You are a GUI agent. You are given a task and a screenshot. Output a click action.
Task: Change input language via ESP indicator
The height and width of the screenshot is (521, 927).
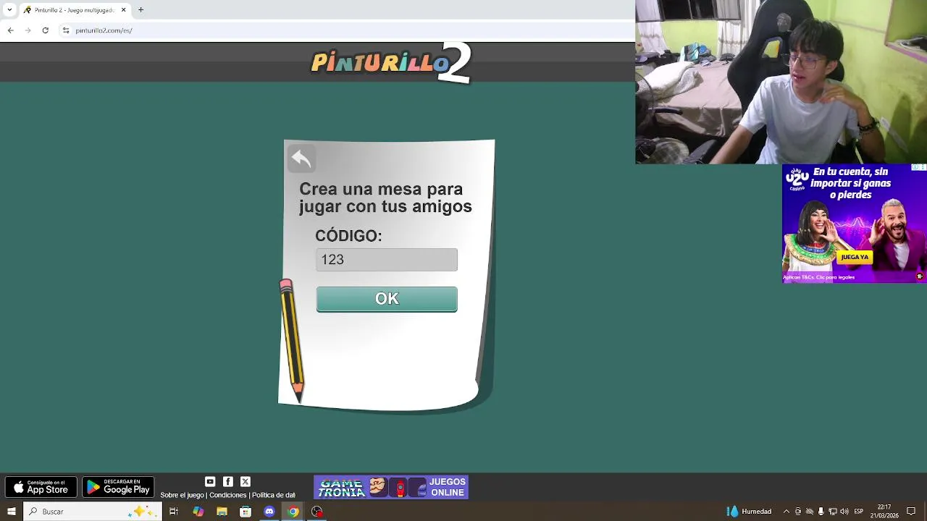coord(859,512)
